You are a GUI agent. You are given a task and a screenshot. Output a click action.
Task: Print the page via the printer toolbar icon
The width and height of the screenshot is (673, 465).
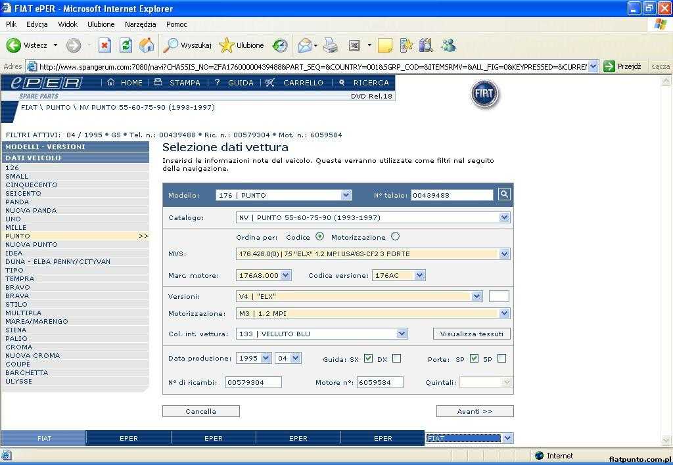[331, 45]
